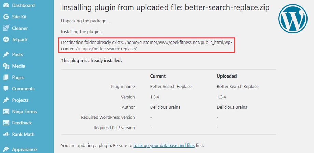Click the Cleaner plugin icon
314x153 pixels.
tap(6, 28)
